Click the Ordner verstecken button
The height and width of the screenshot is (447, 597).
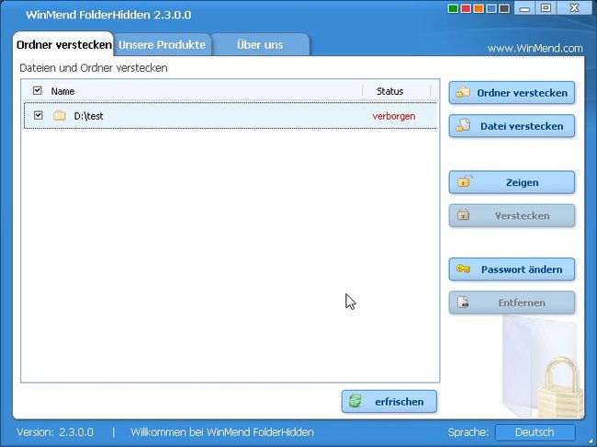(x=512, y=93)
